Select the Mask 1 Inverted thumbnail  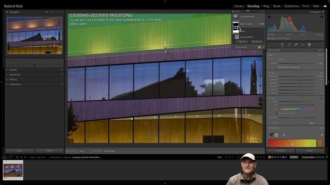236,24
